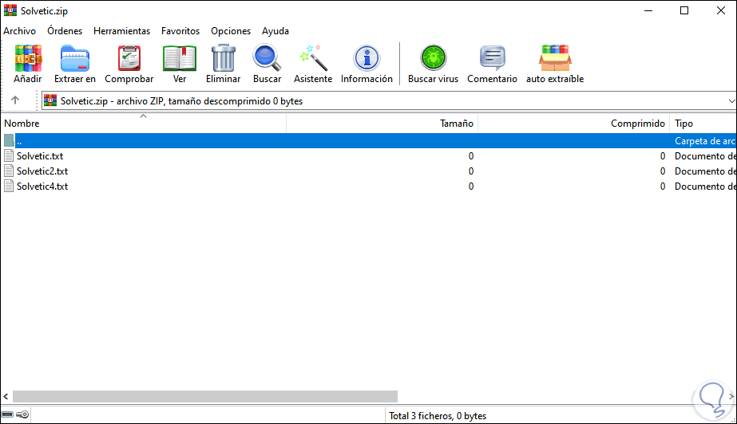Click the Buscar magnifier icon
This screenshot has width=737, height=424.
[x=267, y=57]
